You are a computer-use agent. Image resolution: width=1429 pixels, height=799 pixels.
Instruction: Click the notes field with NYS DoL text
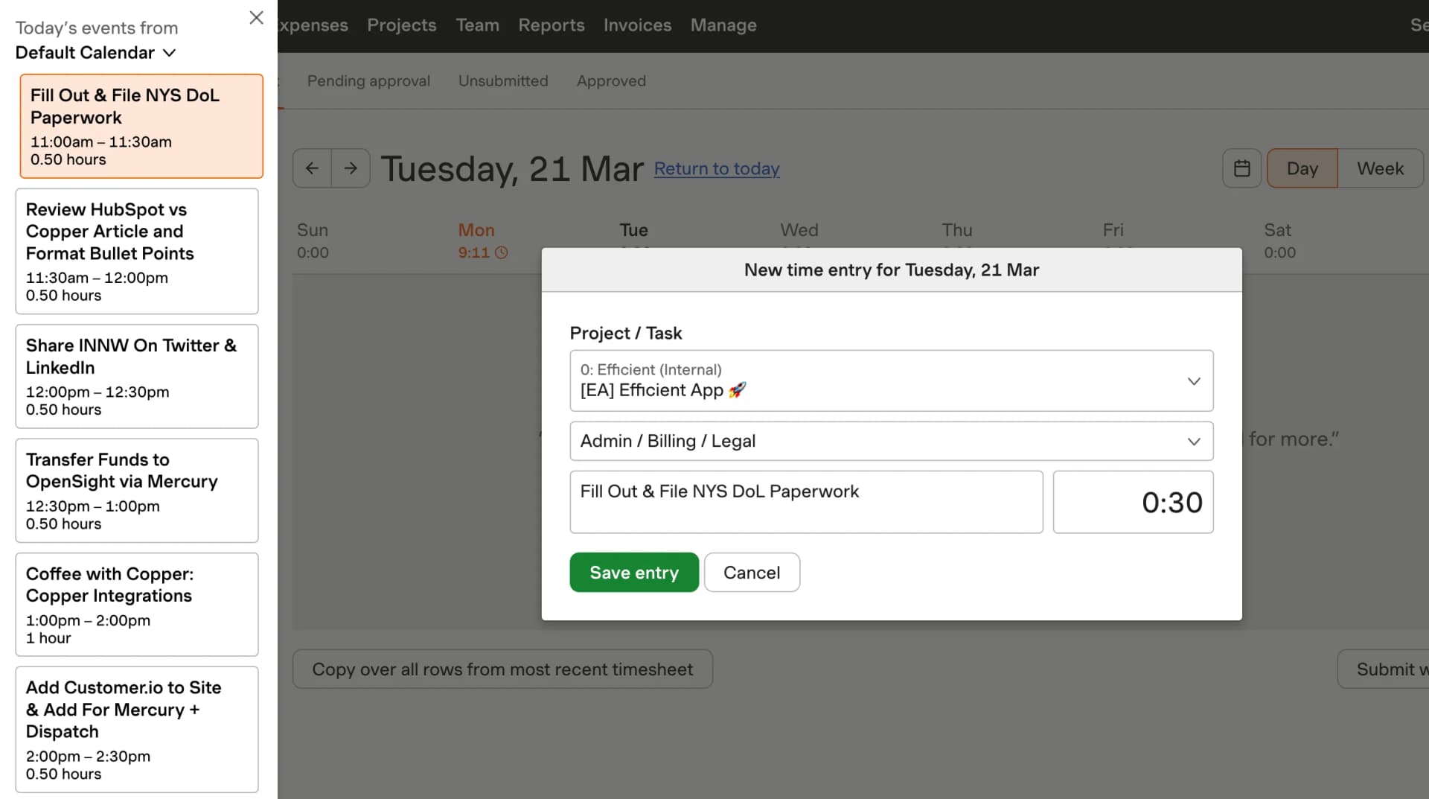pos(806,502)
